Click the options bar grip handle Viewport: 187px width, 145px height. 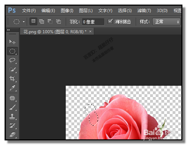pos(8,22)
